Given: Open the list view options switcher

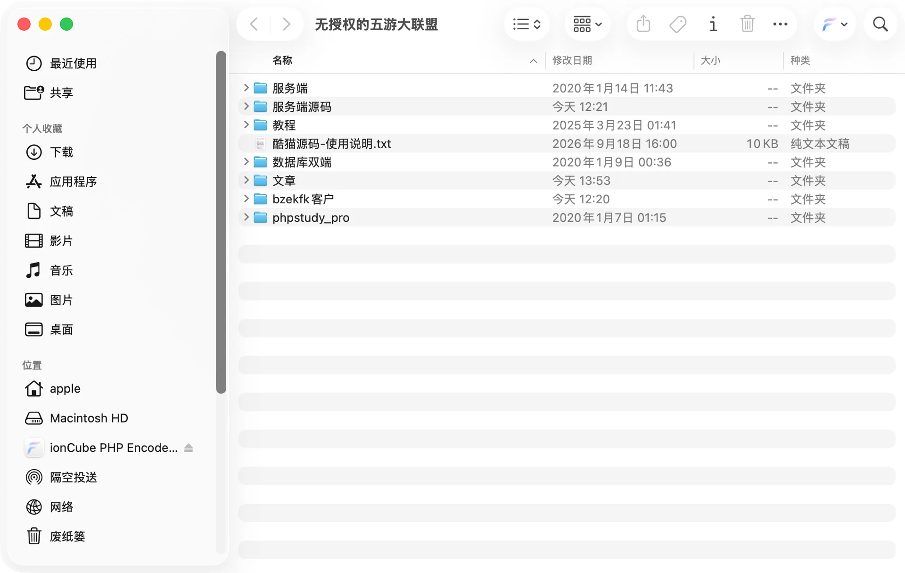Looking at the screenshot, I should [527, 24].
